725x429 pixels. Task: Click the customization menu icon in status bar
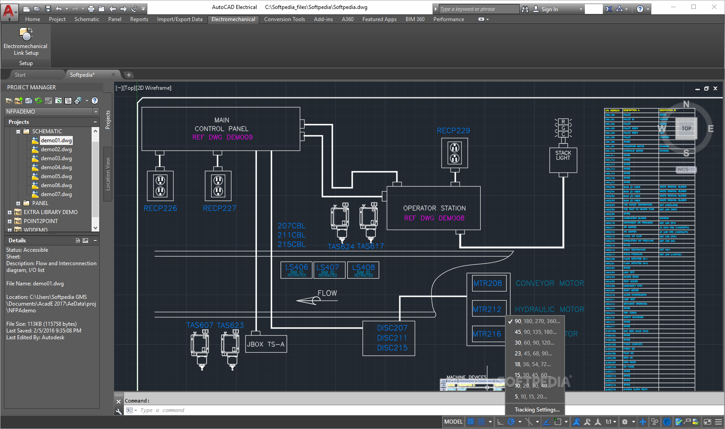(718, 422)
